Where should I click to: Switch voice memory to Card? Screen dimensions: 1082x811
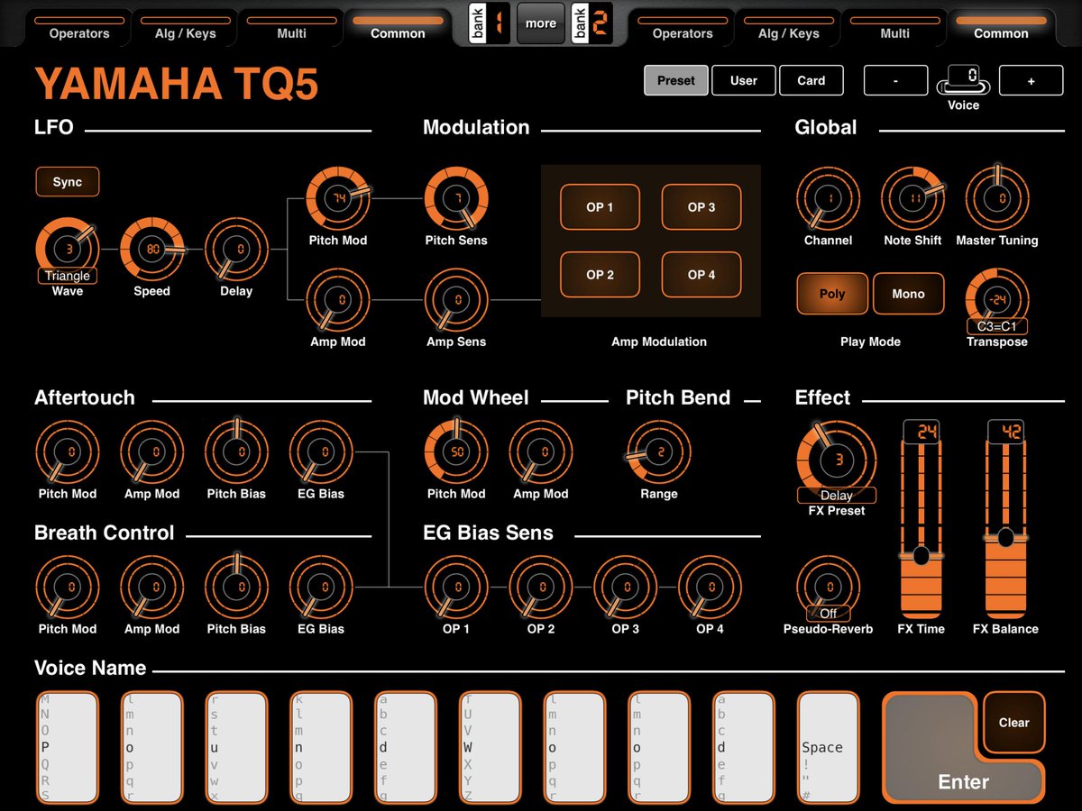tap(811, 80)
